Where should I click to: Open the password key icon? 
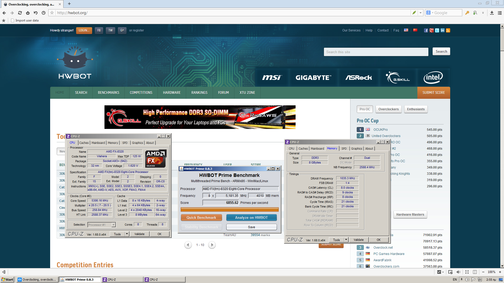467,13
